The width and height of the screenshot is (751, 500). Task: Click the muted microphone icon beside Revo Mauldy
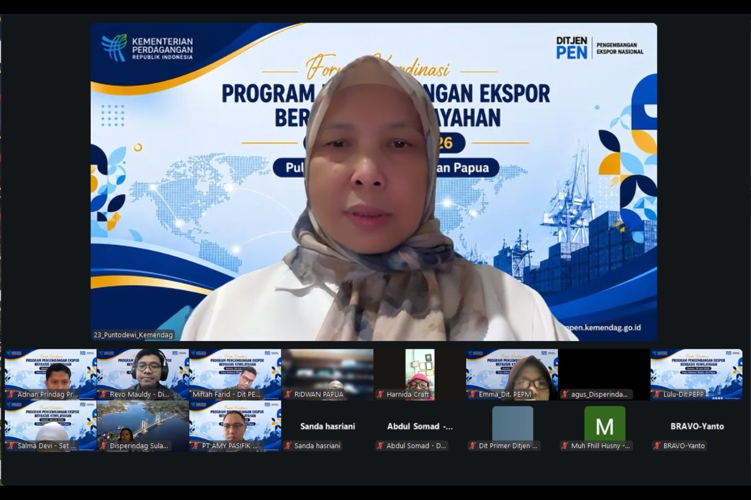(x=103, y=394)
